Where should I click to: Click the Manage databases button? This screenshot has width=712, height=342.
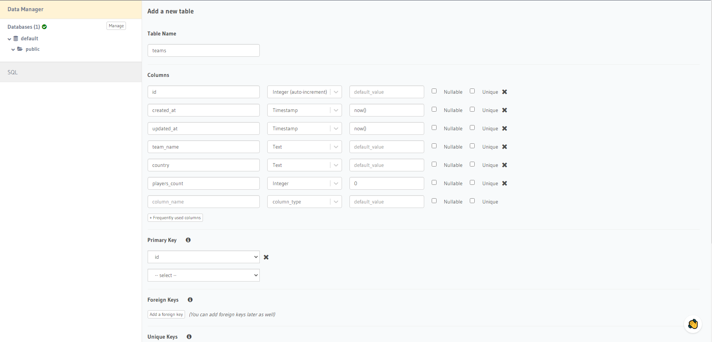[x=116, y=26]
